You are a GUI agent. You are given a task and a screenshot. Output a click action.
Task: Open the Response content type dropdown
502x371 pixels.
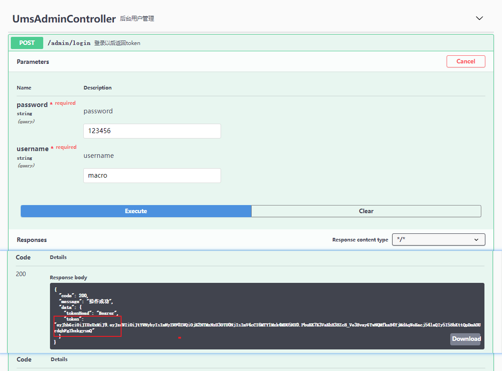(x=438, y=240)
